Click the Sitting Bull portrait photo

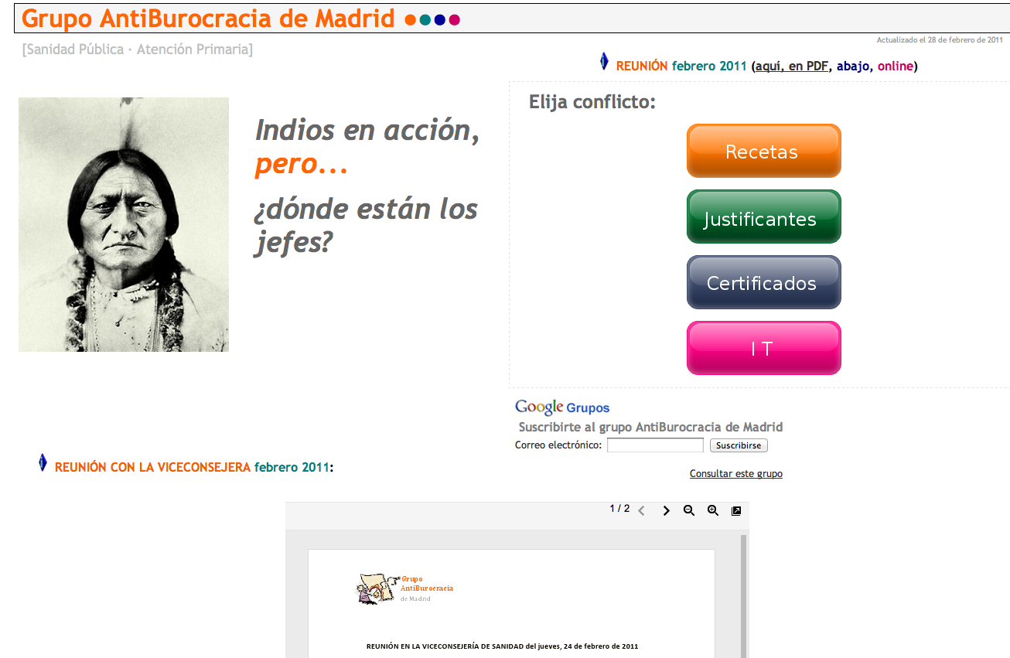[x=124, y=224]
